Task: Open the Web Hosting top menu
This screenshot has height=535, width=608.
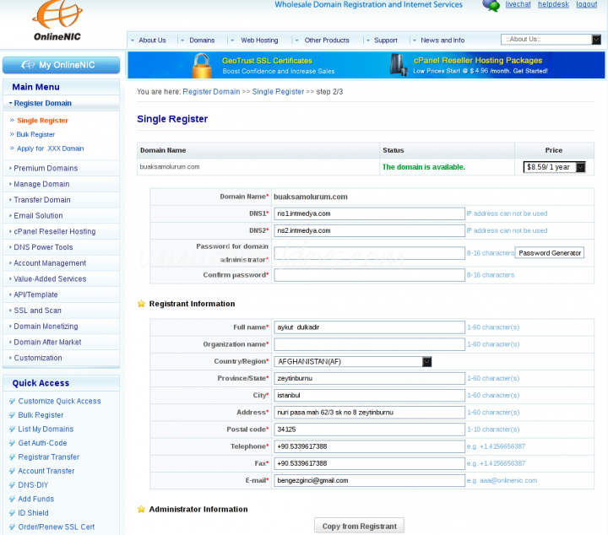Action: pos(258,41)
